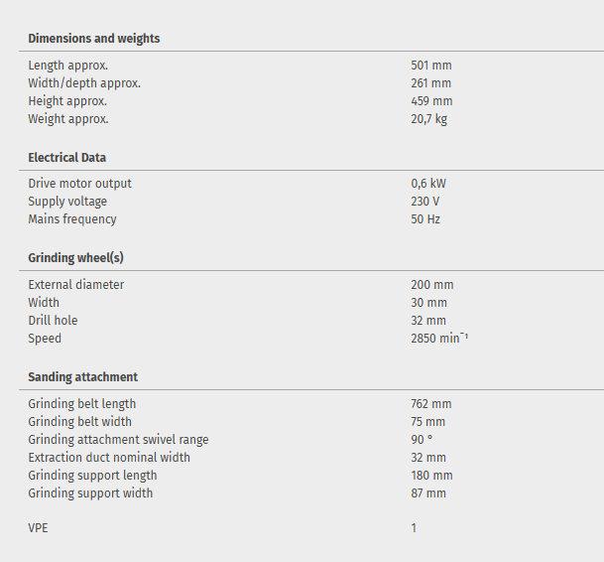Select the 50 Hz frequency value
Image resolution: width=604 pixels, height=562 pixels.
coord(424,219)
